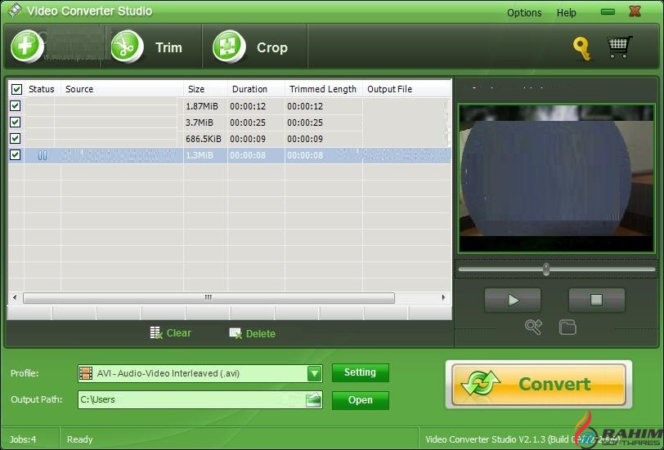Play the video preview

513,300
